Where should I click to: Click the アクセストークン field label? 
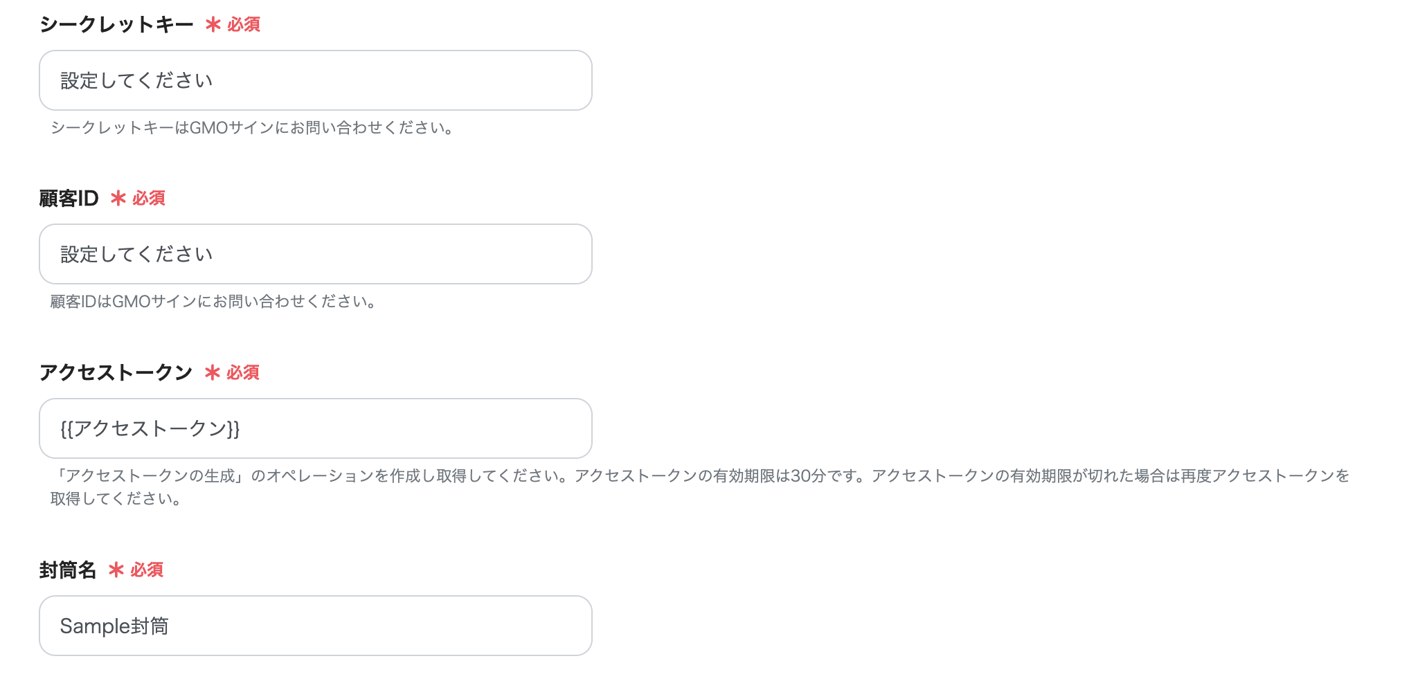click(116, 372)
